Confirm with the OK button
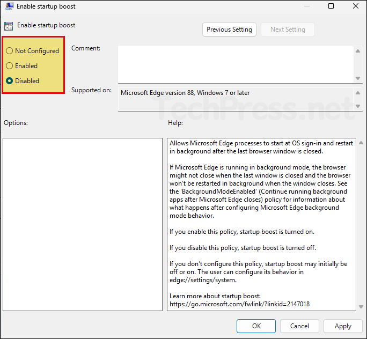The image size is (367, 339). click(256, 326)
